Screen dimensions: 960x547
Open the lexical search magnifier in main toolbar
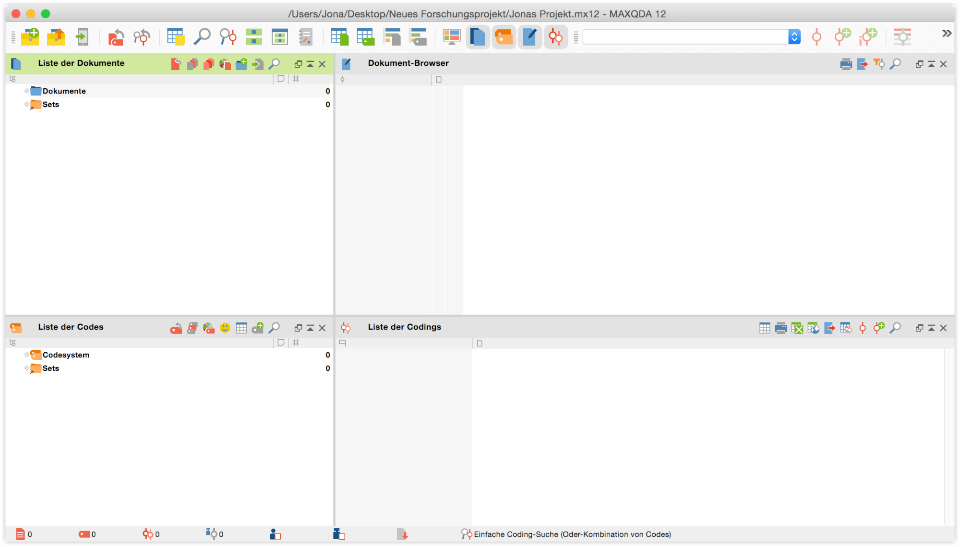tap(202, 37)
